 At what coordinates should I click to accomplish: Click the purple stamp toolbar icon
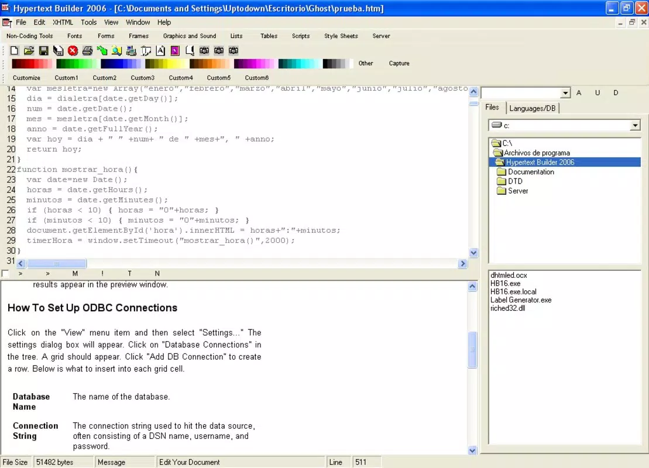[x=175, y=50]
